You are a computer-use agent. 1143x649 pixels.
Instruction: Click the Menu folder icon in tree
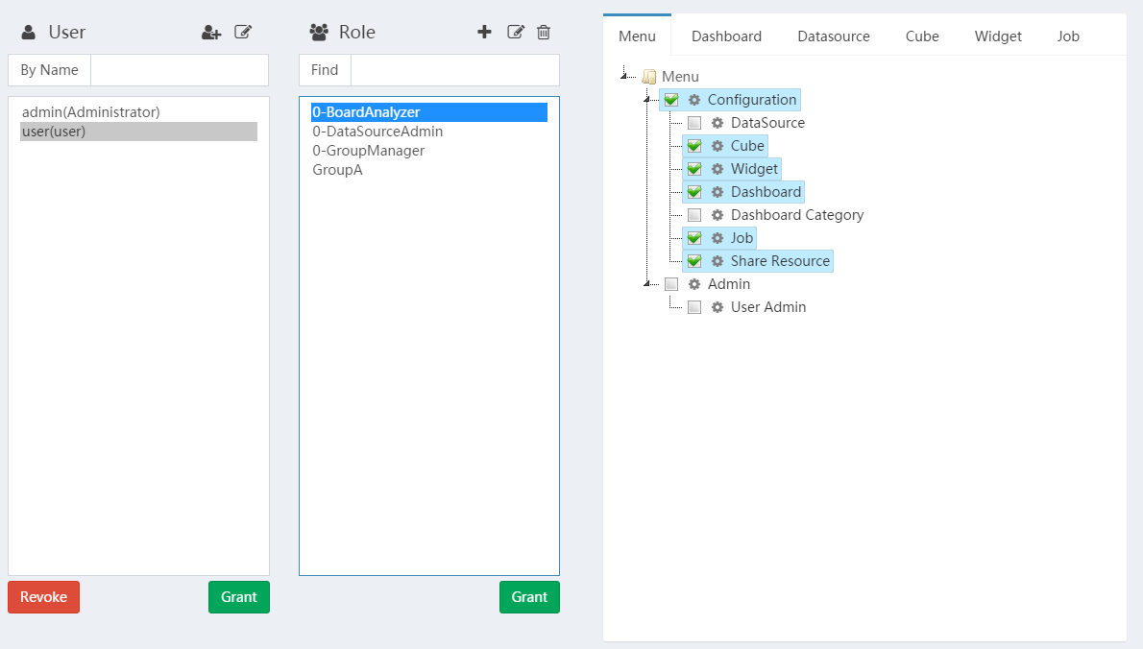(x=648, y=77)
